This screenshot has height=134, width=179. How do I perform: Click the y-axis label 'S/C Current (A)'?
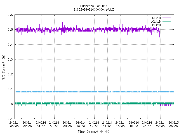[3, 67]
